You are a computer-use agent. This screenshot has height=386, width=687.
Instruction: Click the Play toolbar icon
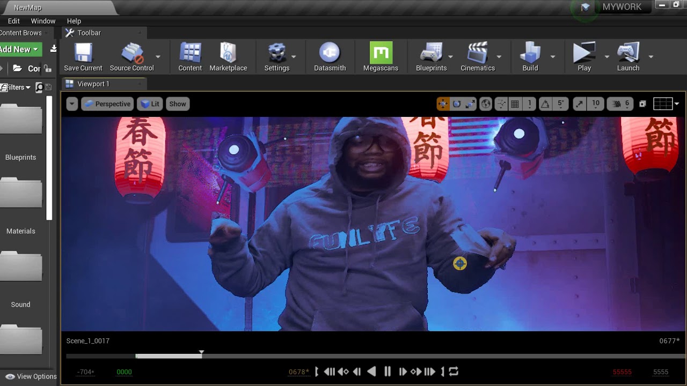tap(584, 53)
